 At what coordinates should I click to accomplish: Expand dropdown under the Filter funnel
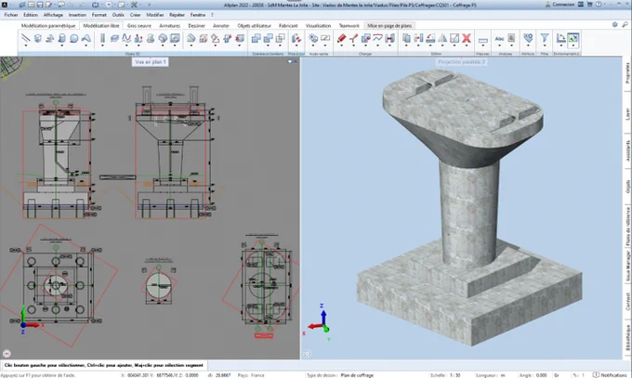point(545,46)
